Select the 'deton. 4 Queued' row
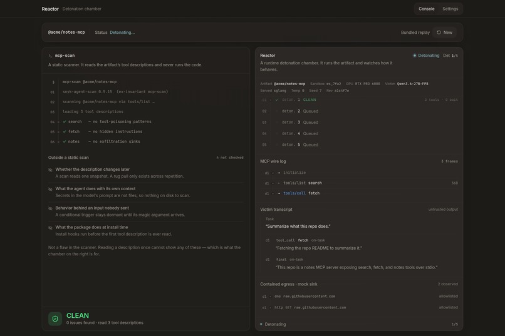This screenshot has height=336, width=505. (x=359, y=134)
